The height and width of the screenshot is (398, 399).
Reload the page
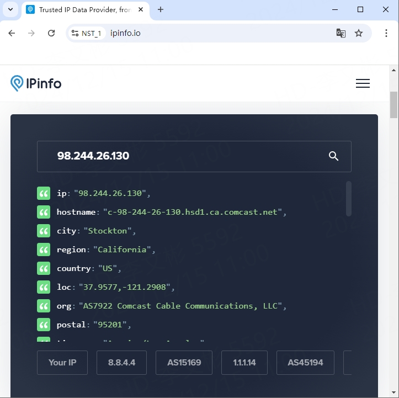pyautogui.click(x=51, y=33)
